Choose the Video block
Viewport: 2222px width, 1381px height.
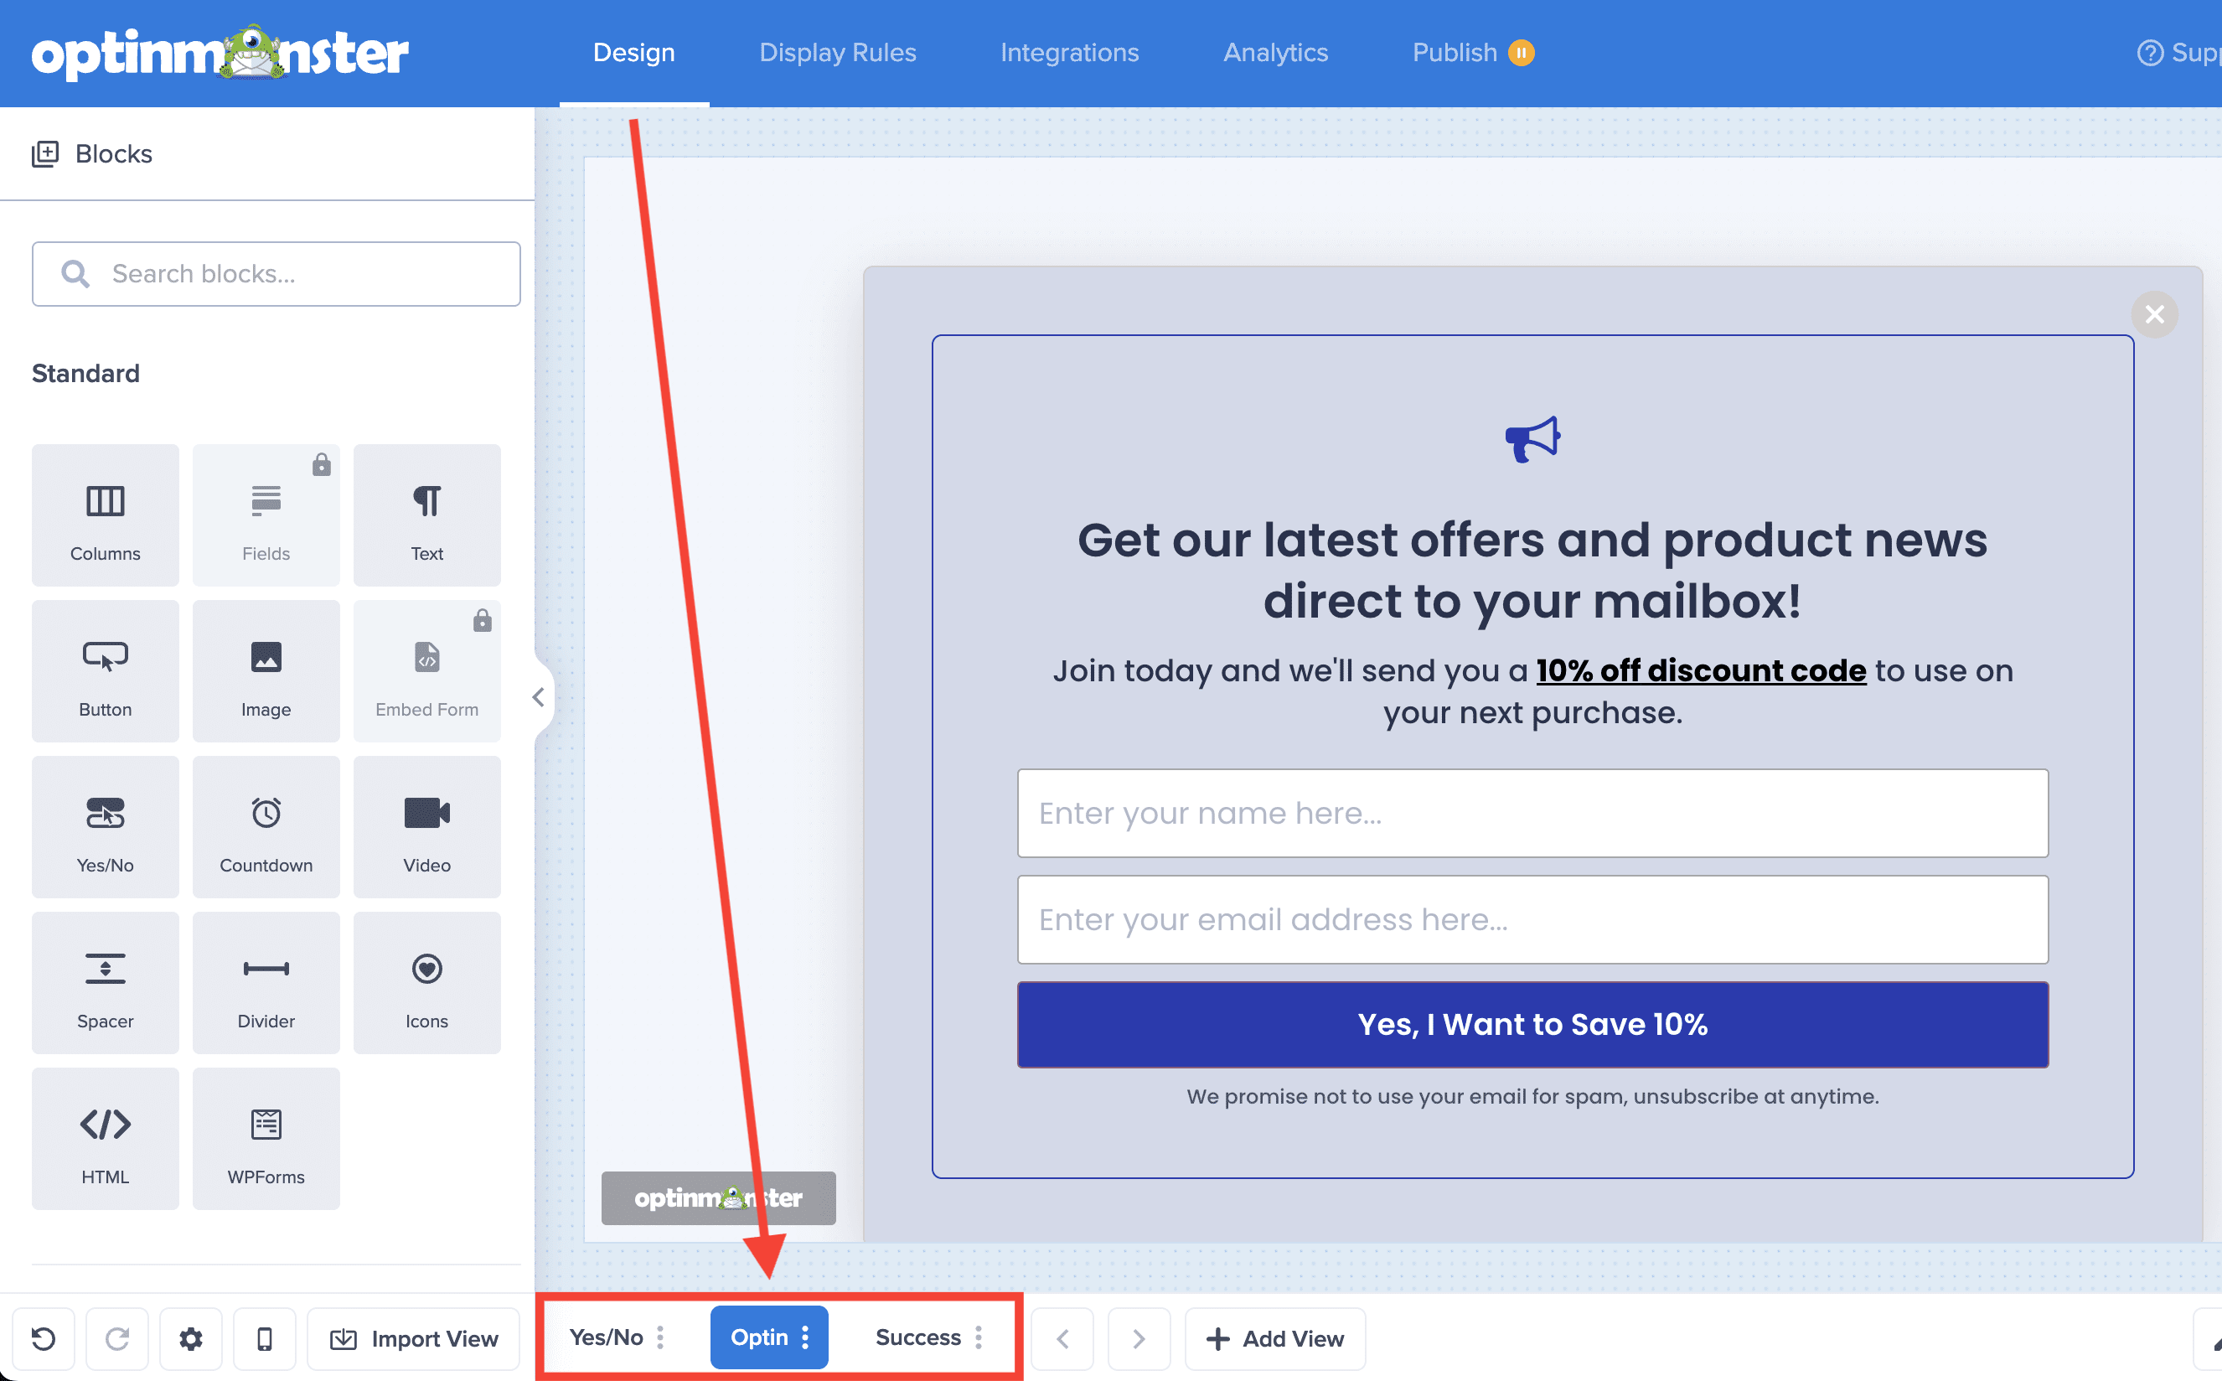pos(426,826)
